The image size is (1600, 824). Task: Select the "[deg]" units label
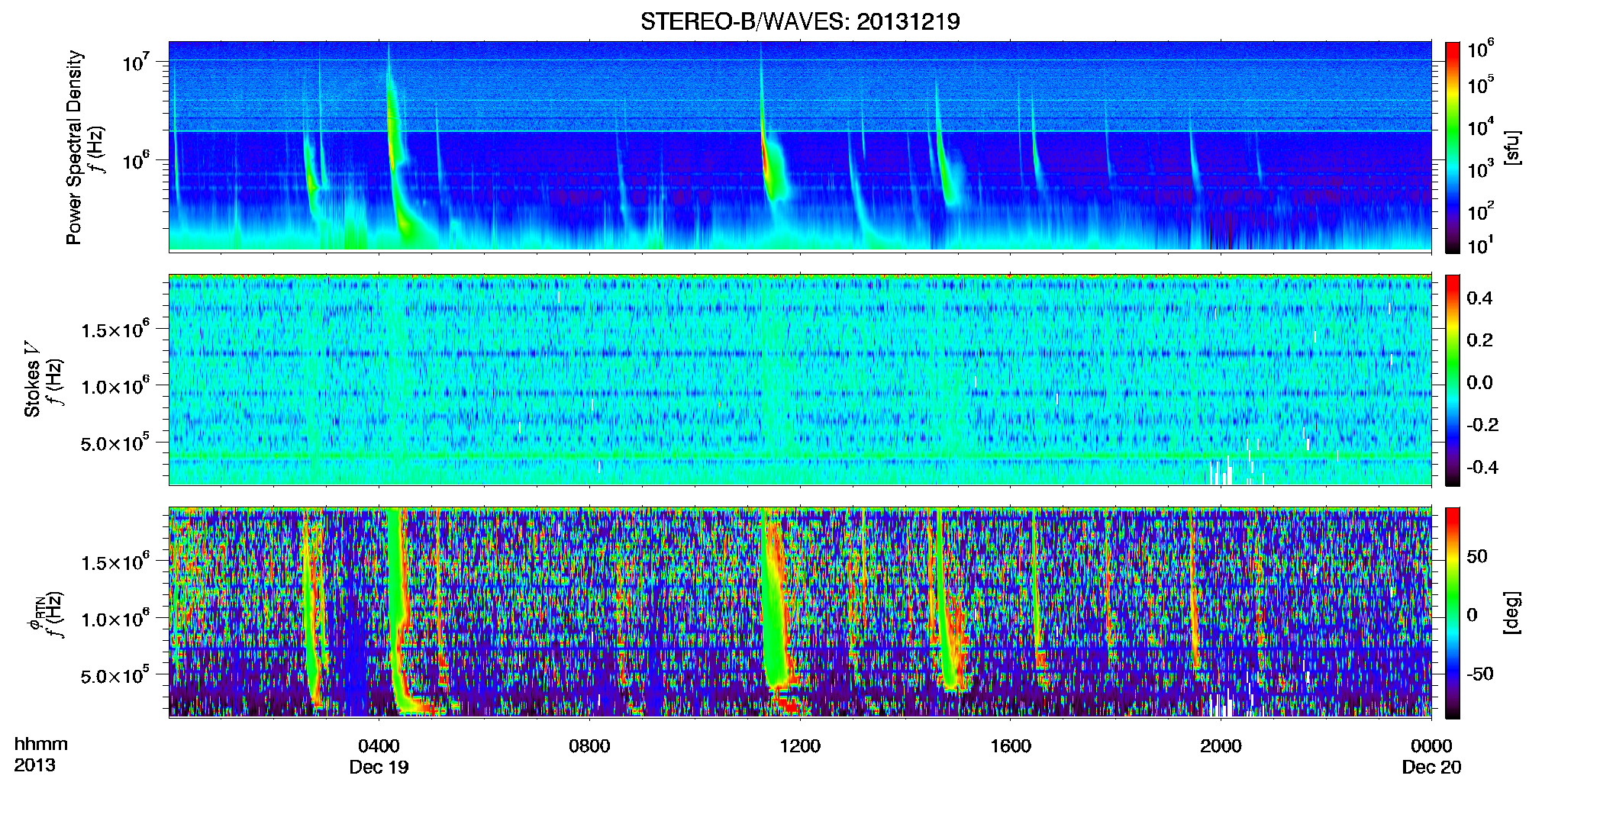1512,613
